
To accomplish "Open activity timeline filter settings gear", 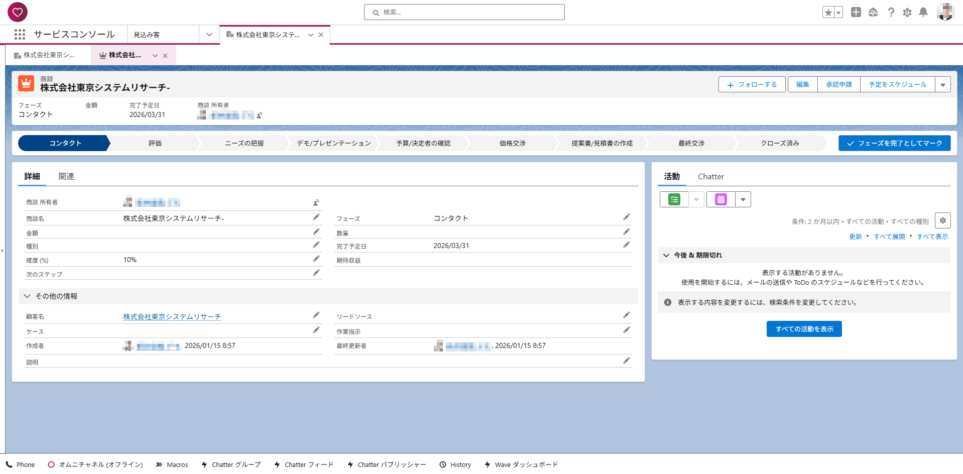I will (x=942, y=220).
